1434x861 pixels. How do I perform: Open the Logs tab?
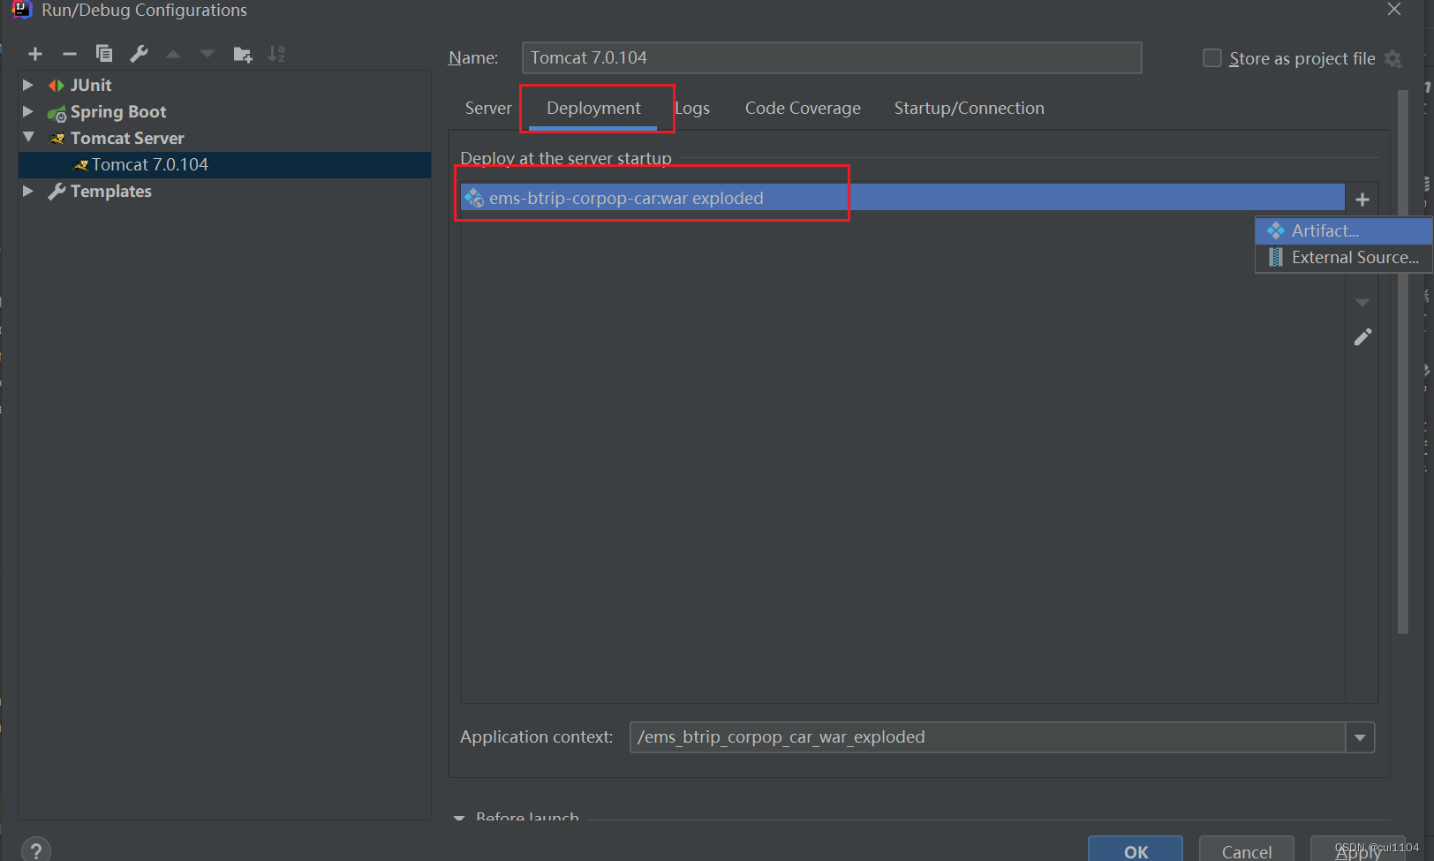coord(692,108)
